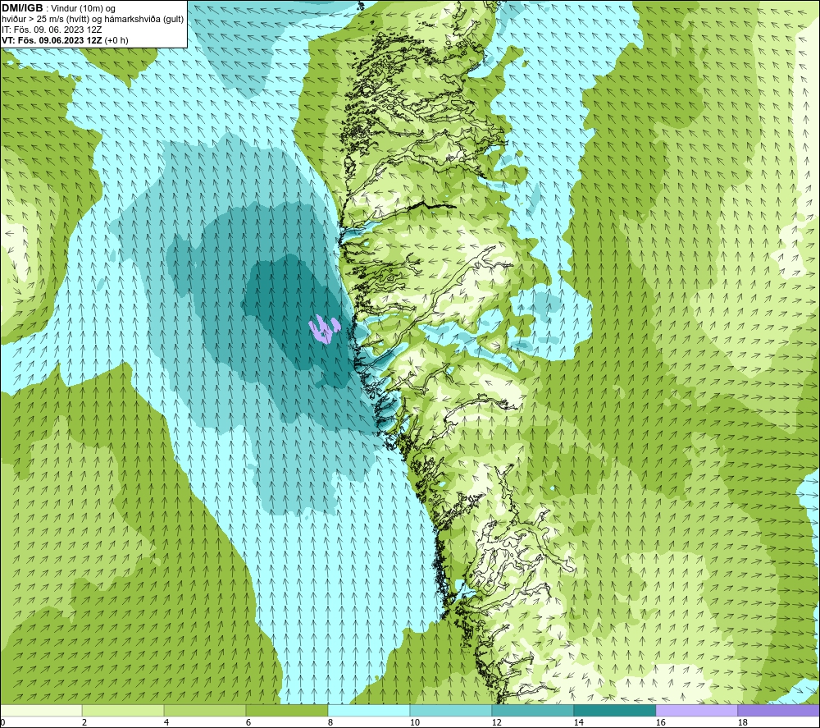This screenshot has height=728, width=820.
Task: Click the legend scale label '6'
Action: point(248,723)
